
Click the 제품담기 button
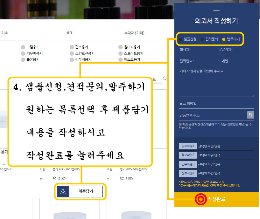(x=80, y=191)
